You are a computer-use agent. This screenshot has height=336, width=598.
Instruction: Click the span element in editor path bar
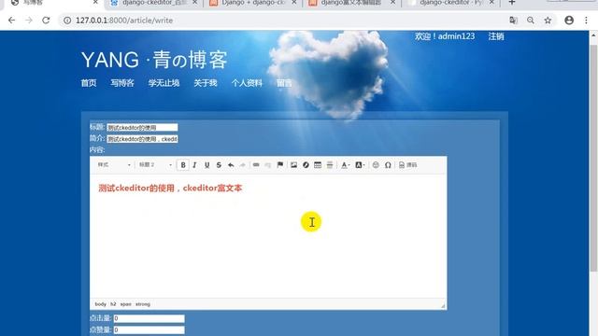(125, 304)
